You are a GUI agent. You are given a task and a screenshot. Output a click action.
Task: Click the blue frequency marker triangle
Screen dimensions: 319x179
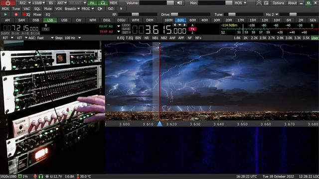tap(159, 124)
